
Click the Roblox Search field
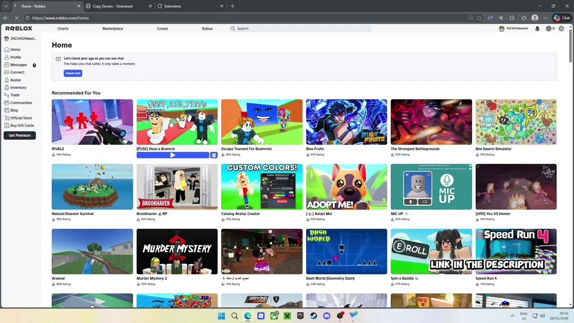point(300,29)
